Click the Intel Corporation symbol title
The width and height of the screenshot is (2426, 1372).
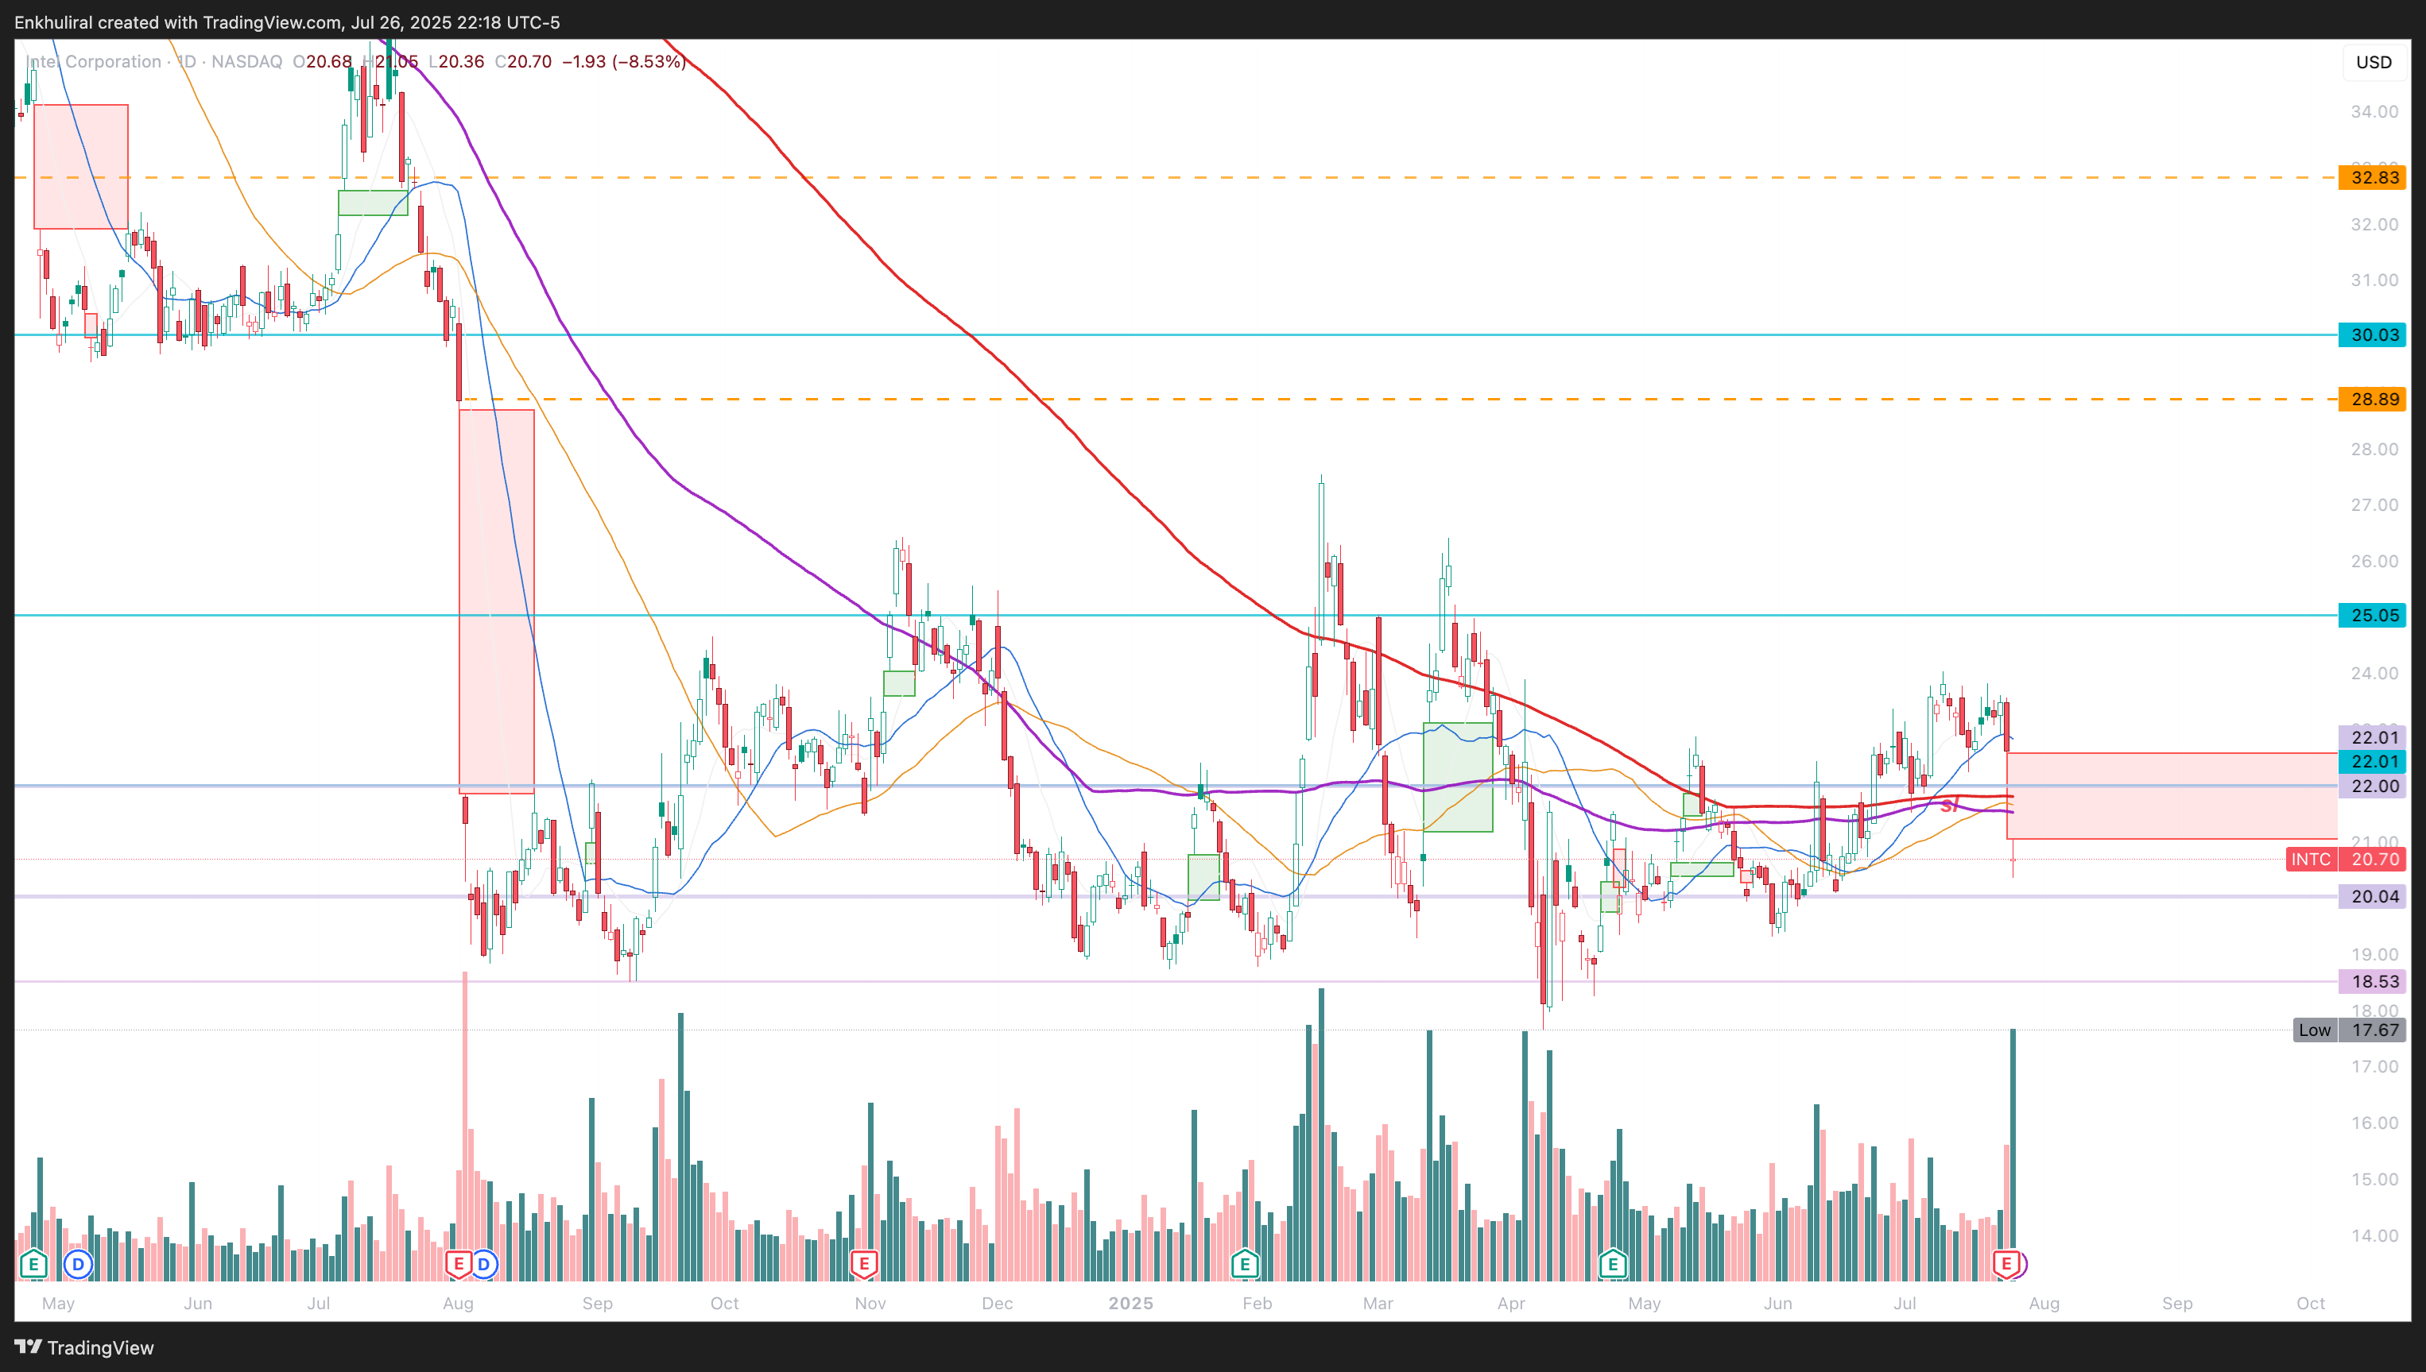95,62
